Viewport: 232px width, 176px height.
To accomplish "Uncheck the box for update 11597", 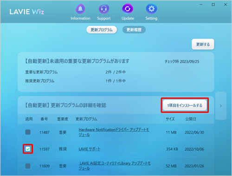I will [28, 149].
